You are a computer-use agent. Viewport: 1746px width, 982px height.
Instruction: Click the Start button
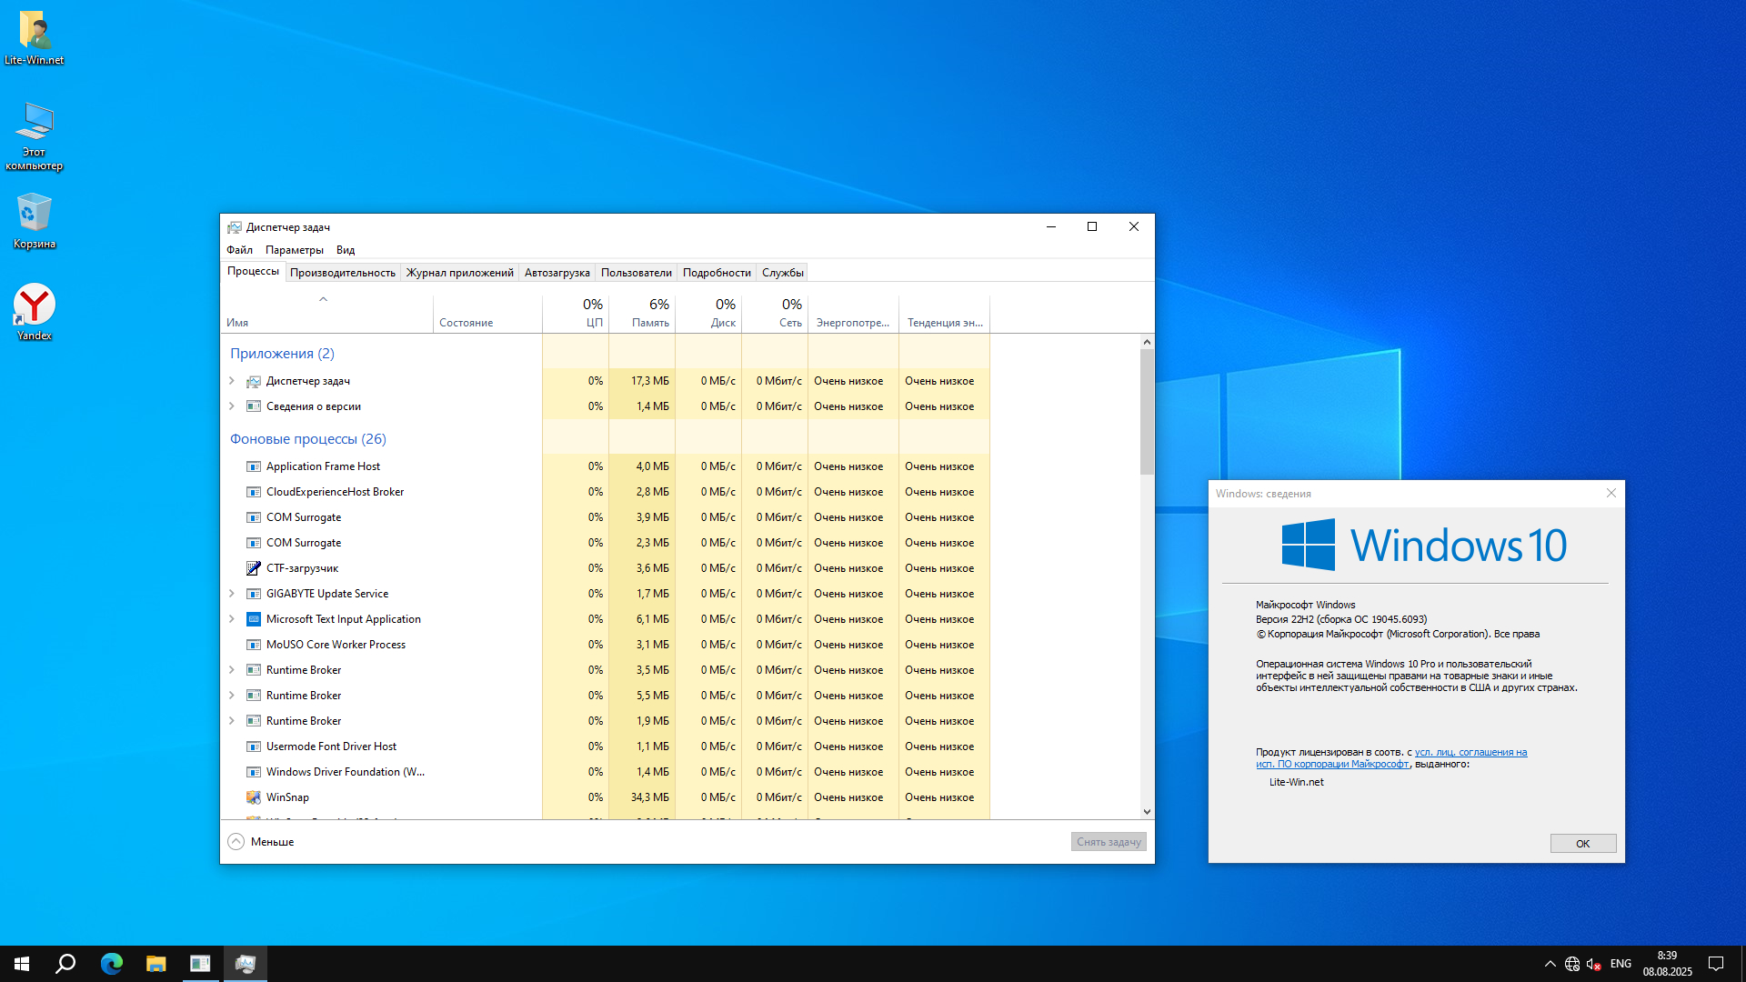click(22, 964)
